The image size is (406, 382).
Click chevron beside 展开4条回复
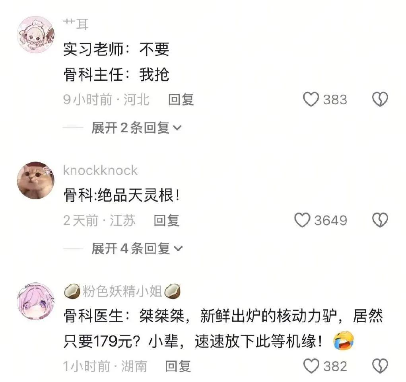tap(178, 249)
